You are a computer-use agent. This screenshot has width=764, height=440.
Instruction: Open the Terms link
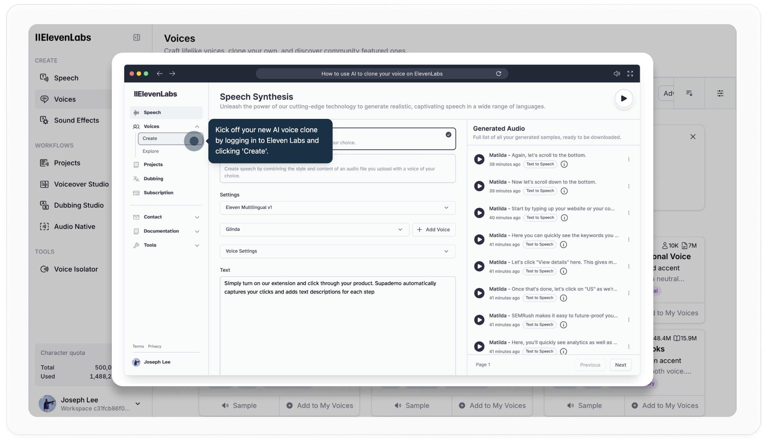(x=138, y=346)
